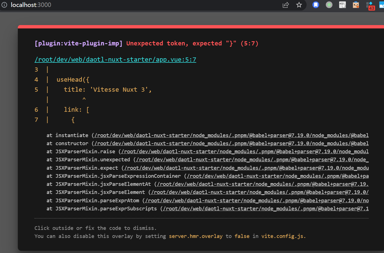Open the blue bookmark extension

click(x=315, y=5)
